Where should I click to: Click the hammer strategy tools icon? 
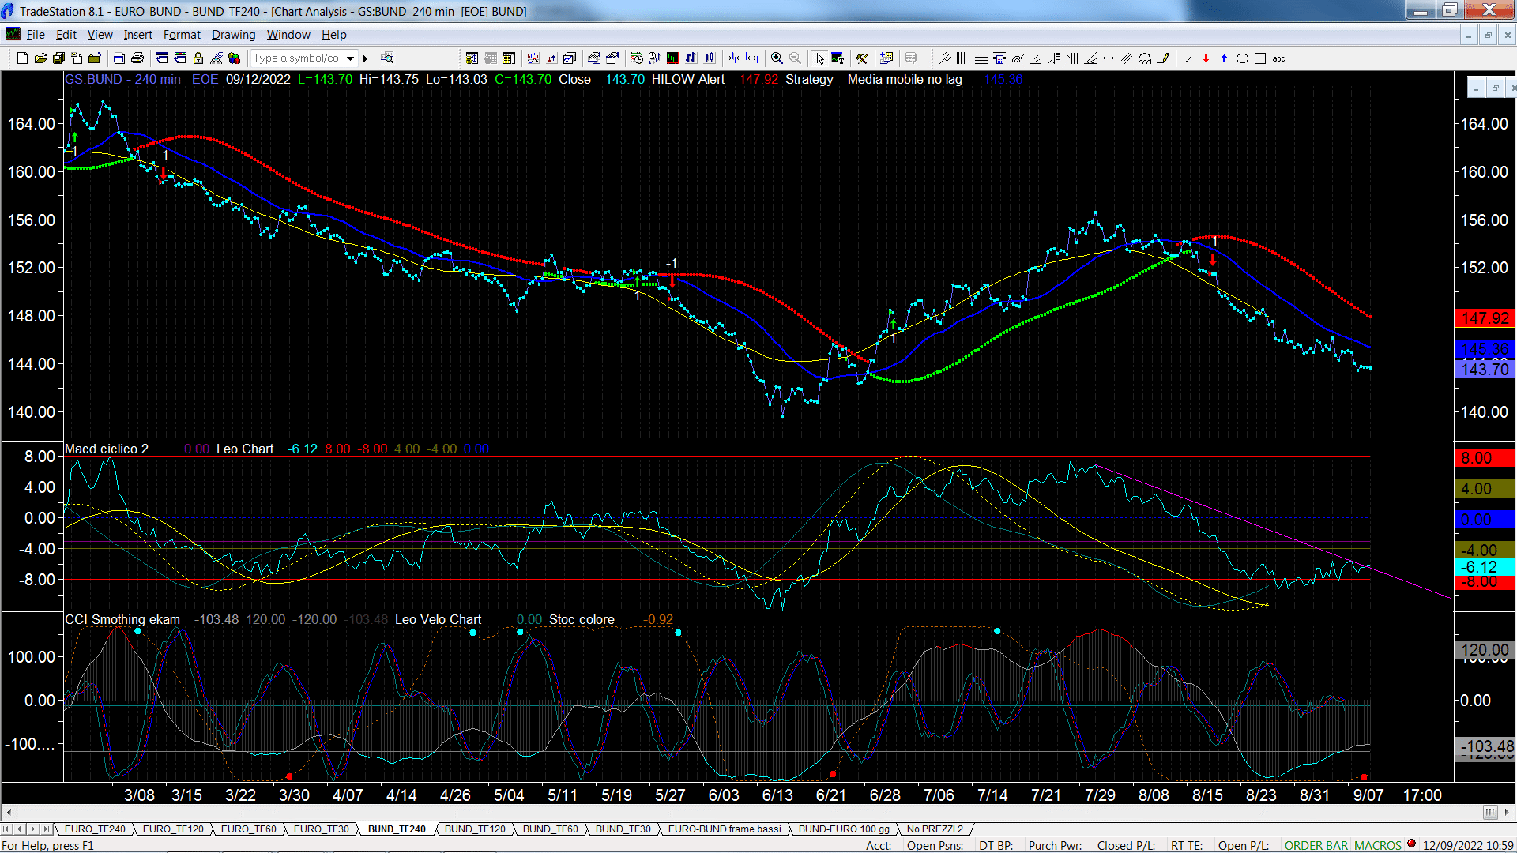point(862,58)
